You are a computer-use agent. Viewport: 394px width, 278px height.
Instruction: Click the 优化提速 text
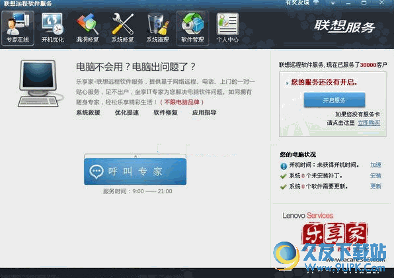click(x=127, y=113)
